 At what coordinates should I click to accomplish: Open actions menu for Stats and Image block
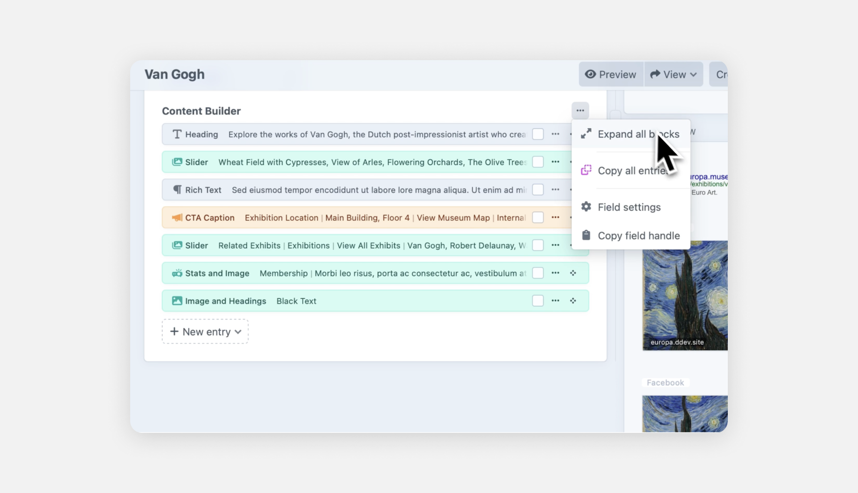pos(555,273)
